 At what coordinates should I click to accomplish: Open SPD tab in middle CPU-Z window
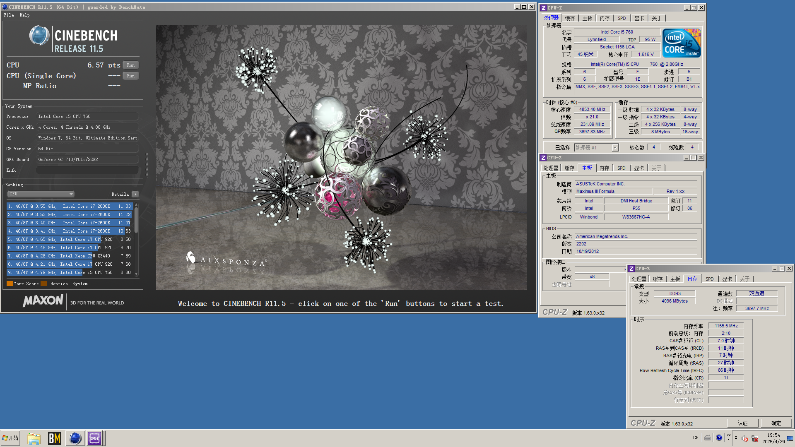(621, 168)
